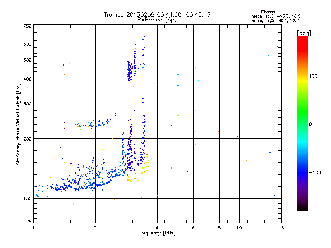
Task: Click the y-axis tick label '500'
Action: [x=27, y=60]
